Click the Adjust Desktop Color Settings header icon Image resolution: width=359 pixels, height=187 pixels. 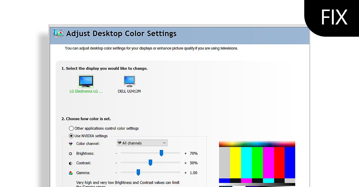58,33
